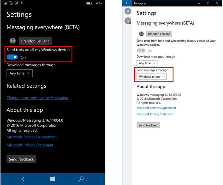
Task: Open Microsoft Privacy Statement link in desktop window
Action: [x=155, y=114]
